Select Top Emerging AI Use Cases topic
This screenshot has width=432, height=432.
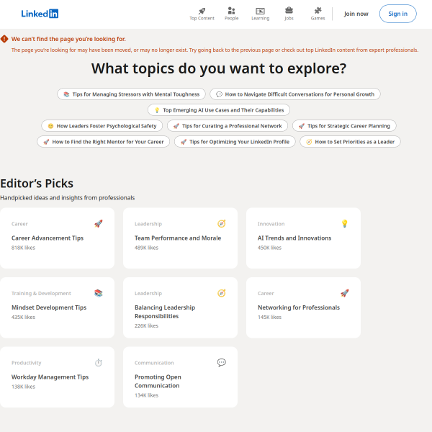[219, 110]
